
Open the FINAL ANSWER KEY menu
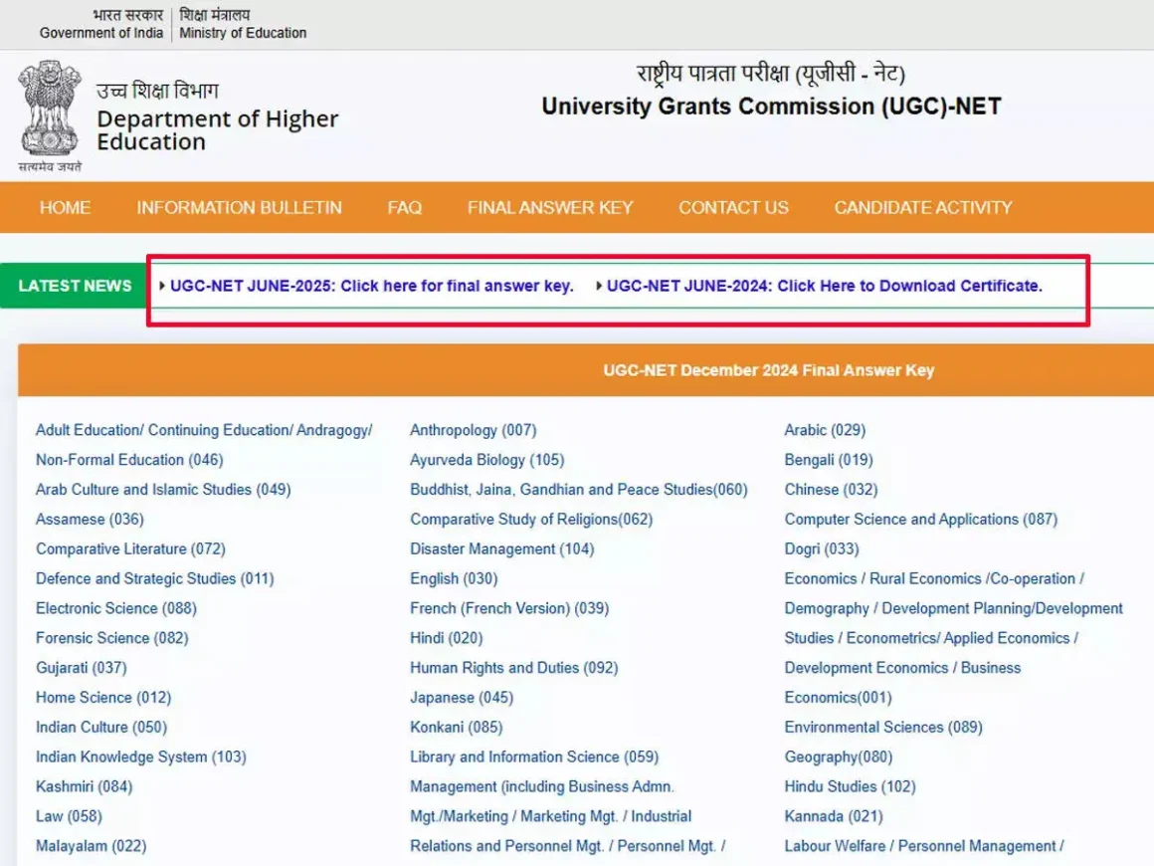point(550,208)
